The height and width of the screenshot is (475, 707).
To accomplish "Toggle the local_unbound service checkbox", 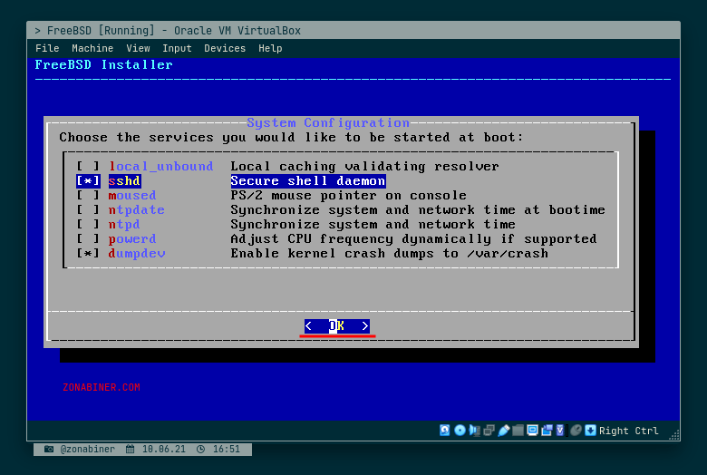I will point(88,167).
